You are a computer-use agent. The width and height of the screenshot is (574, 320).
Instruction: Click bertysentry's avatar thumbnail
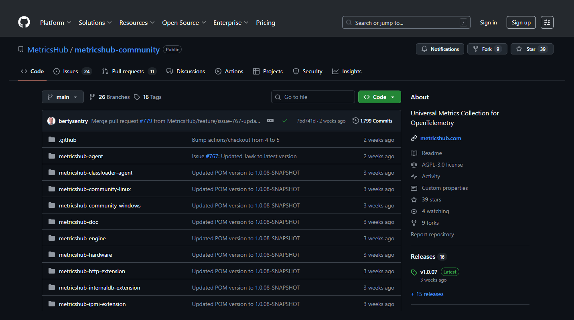[51, 121]
